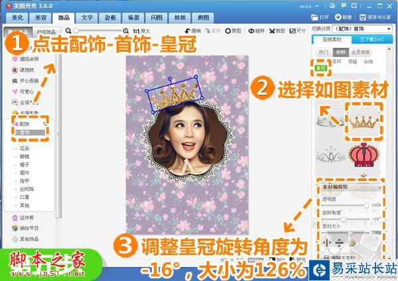Switch to the 文字 tab
398x281 pixels.
(x=87, y=18)
